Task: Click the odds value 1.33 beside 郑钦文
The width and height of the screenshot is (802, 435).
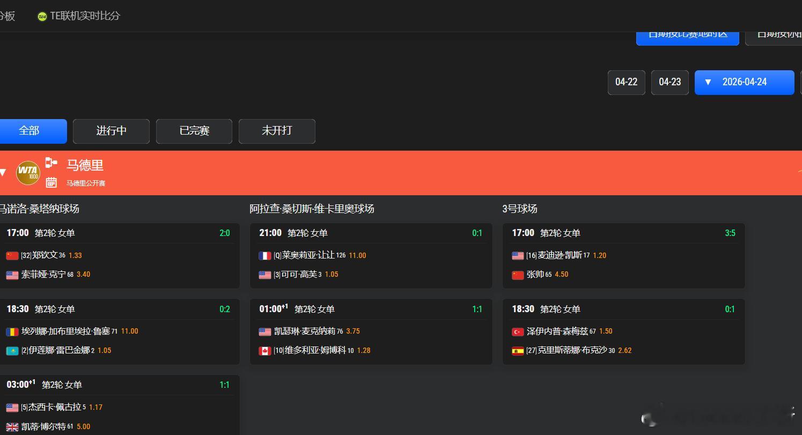Action: click(x=76, y=256)
